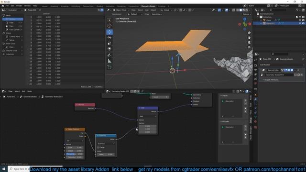Select the Add Cube tool

tap(109, 67)
